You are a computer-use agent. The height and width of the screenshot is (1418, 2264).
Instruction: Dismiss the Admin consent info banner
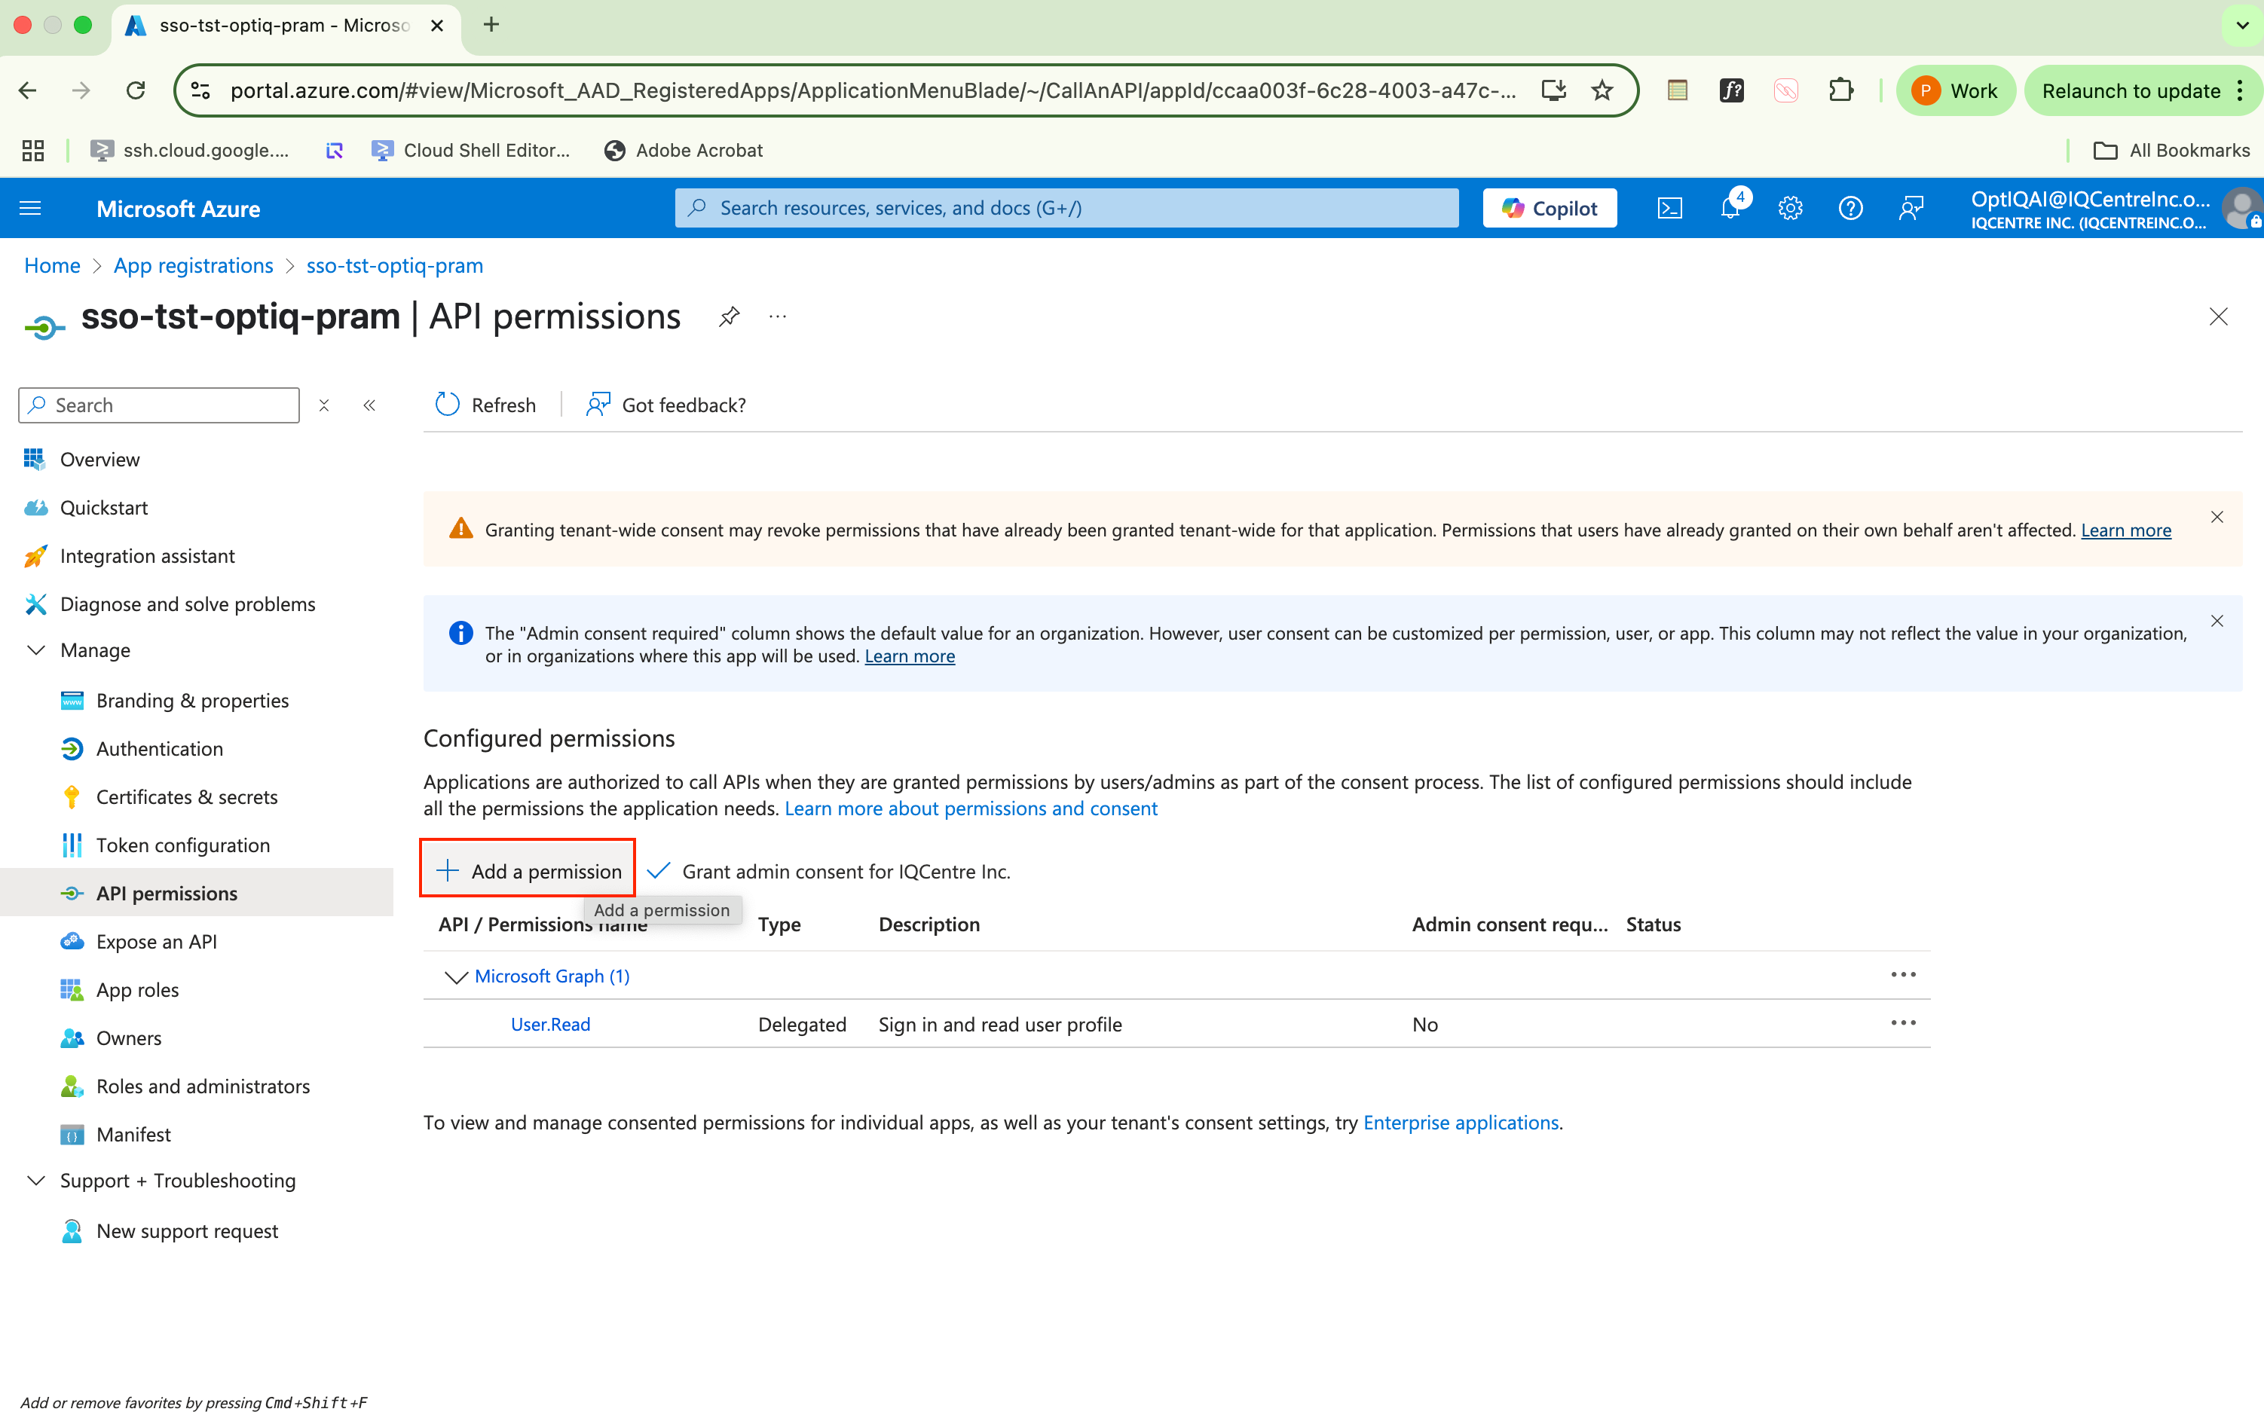click(x=2217, y=621)
